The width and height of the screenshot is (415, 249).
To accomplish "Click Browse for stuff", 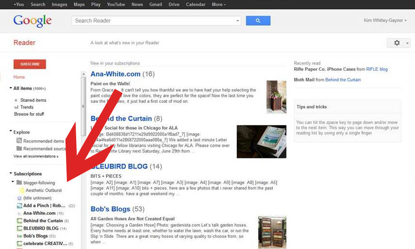I will pyautogui.click(x=29, y=114).
